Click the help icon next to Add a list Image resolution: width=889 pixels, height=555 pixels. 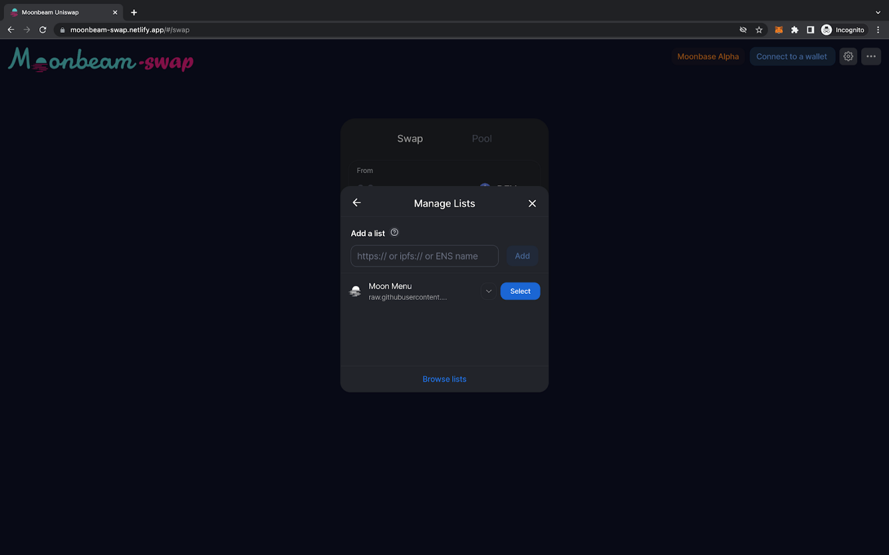pos(394,233)
